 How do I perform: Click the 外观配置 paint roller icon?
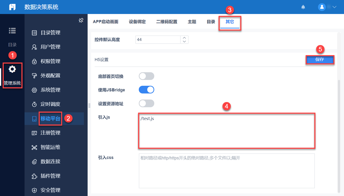point(34,76)
